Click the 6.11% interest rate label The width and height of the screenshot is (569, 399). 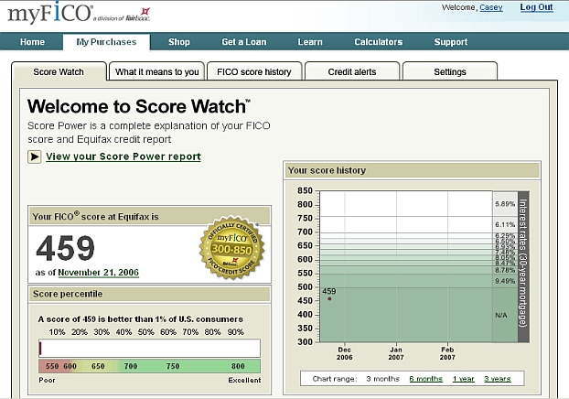pos(505,225)
